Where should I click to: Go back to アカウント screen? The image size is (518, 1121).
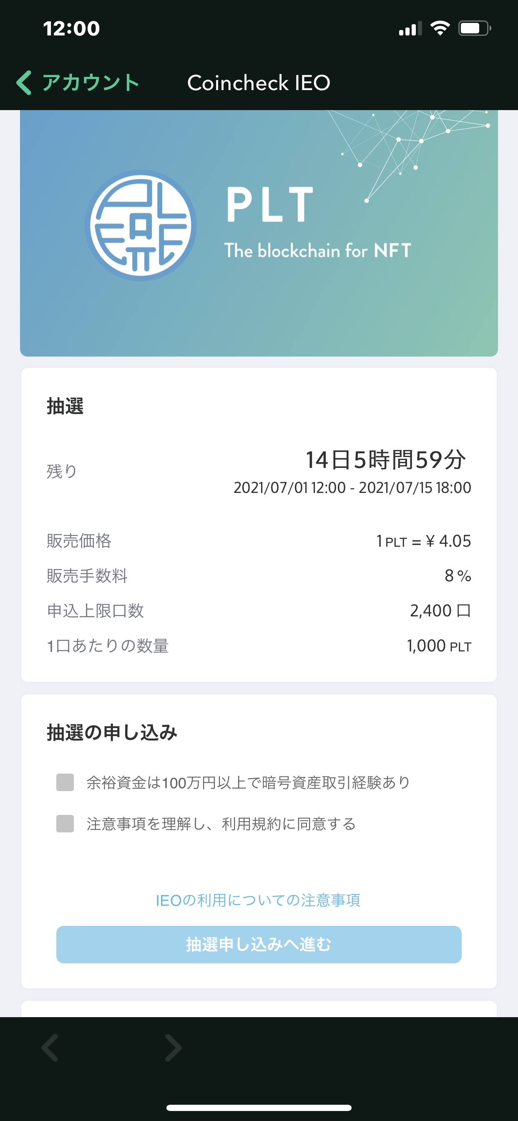pyautogui.click(x=90, y=83)
